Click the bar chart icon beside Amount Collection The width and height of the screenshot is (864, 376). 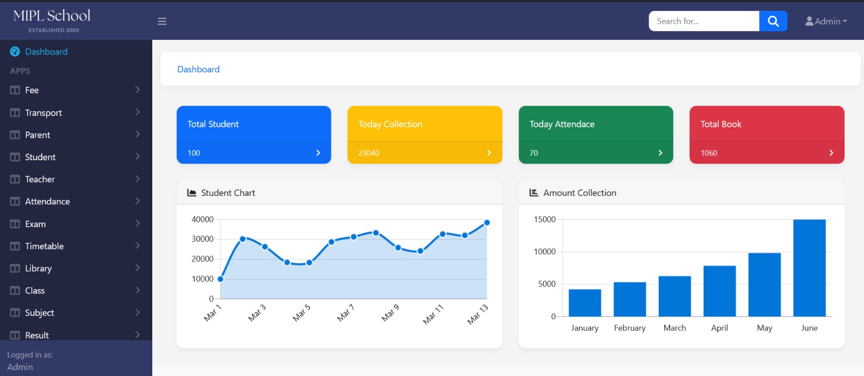tap(534, 193)
